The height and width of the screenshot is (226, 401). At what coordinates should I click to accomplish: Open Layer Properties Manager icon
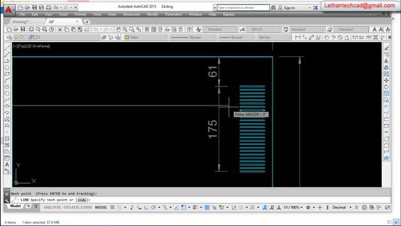point(9,38)
